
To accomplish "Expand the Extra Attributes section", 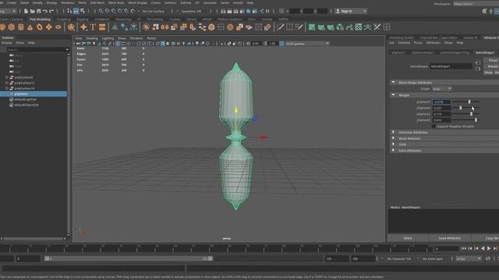I will [x=393, y=150].
